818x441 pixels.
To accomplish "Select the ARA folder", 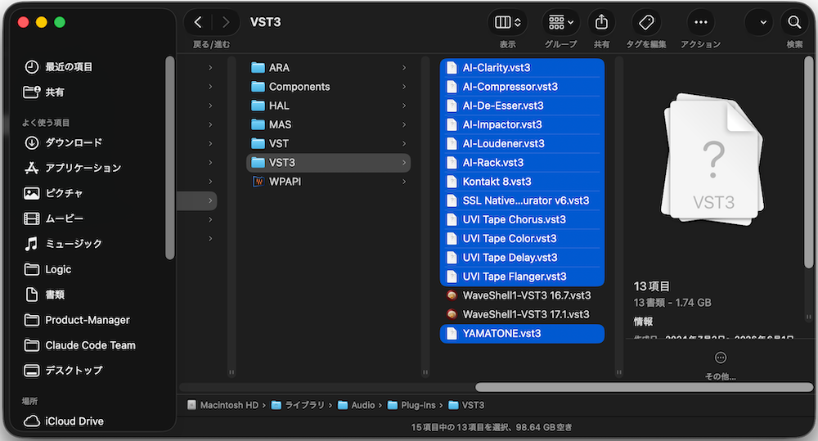I will tap(328, 67).
